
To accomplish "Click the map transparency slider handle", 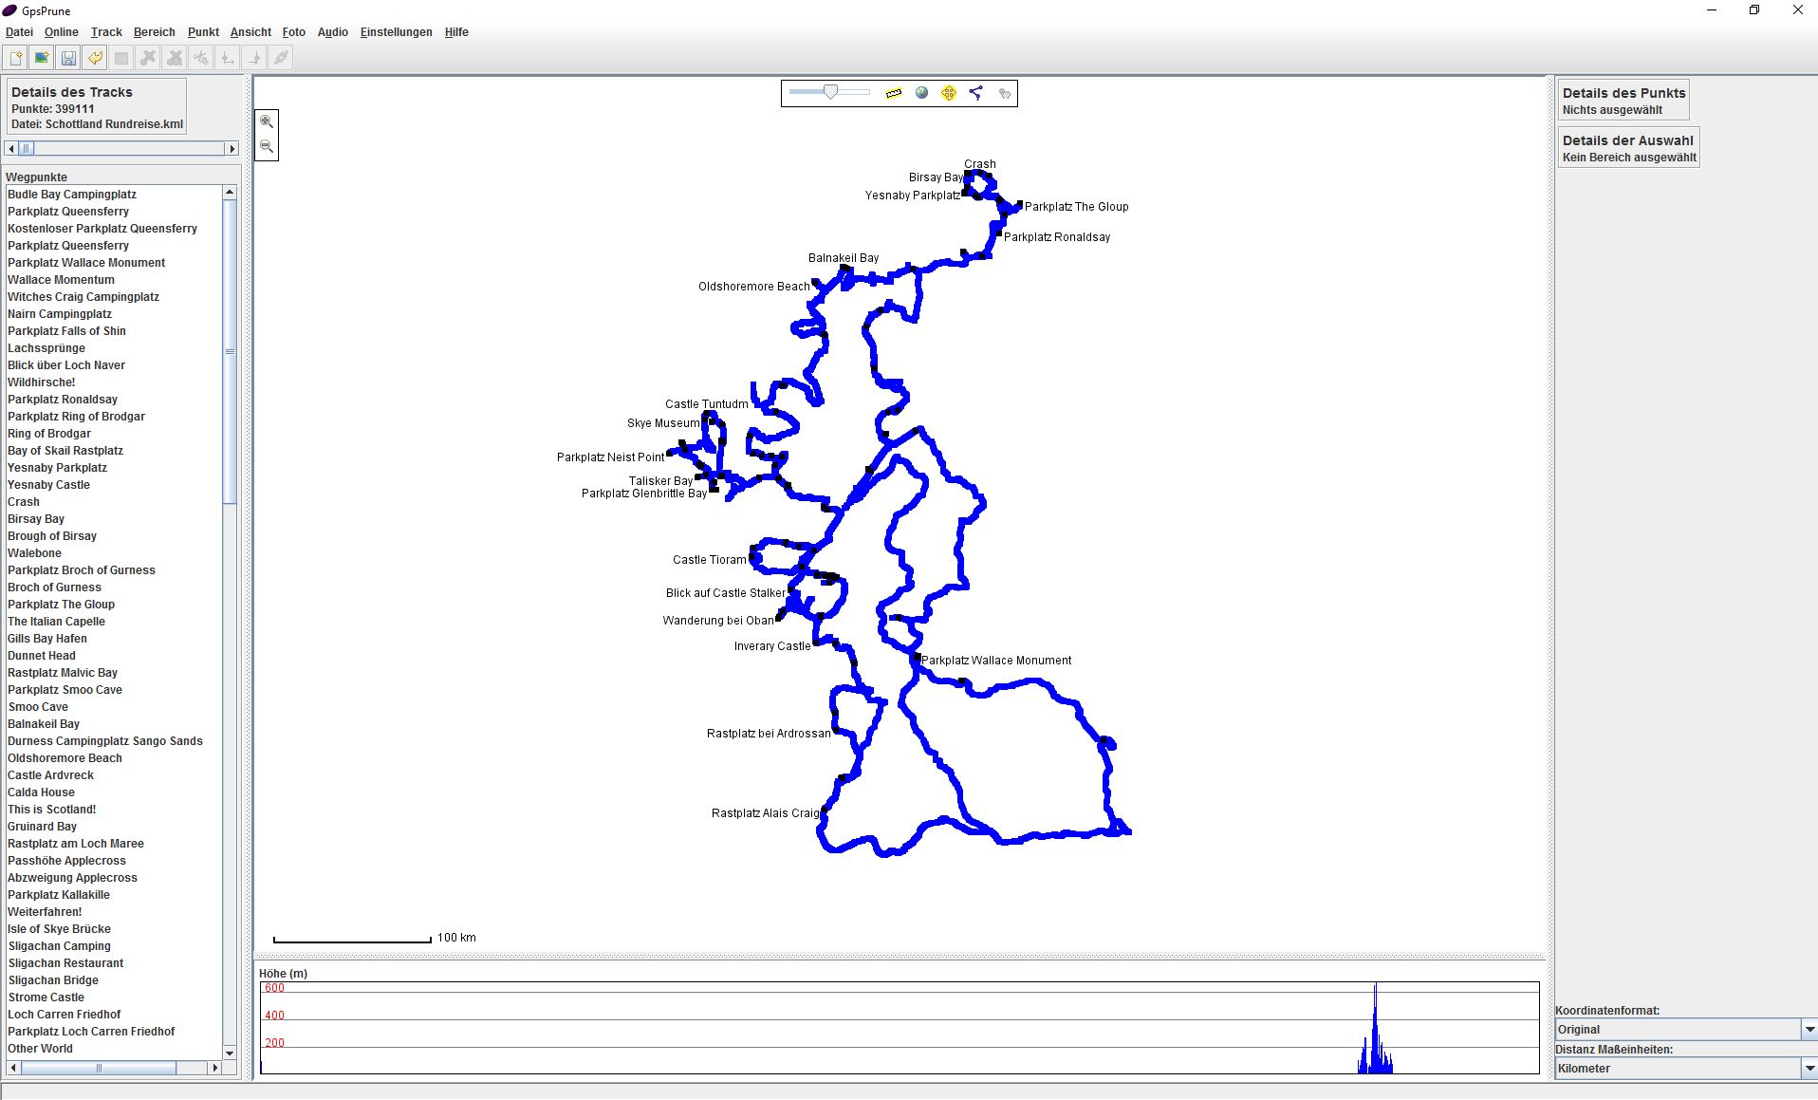I will point(830,92).
